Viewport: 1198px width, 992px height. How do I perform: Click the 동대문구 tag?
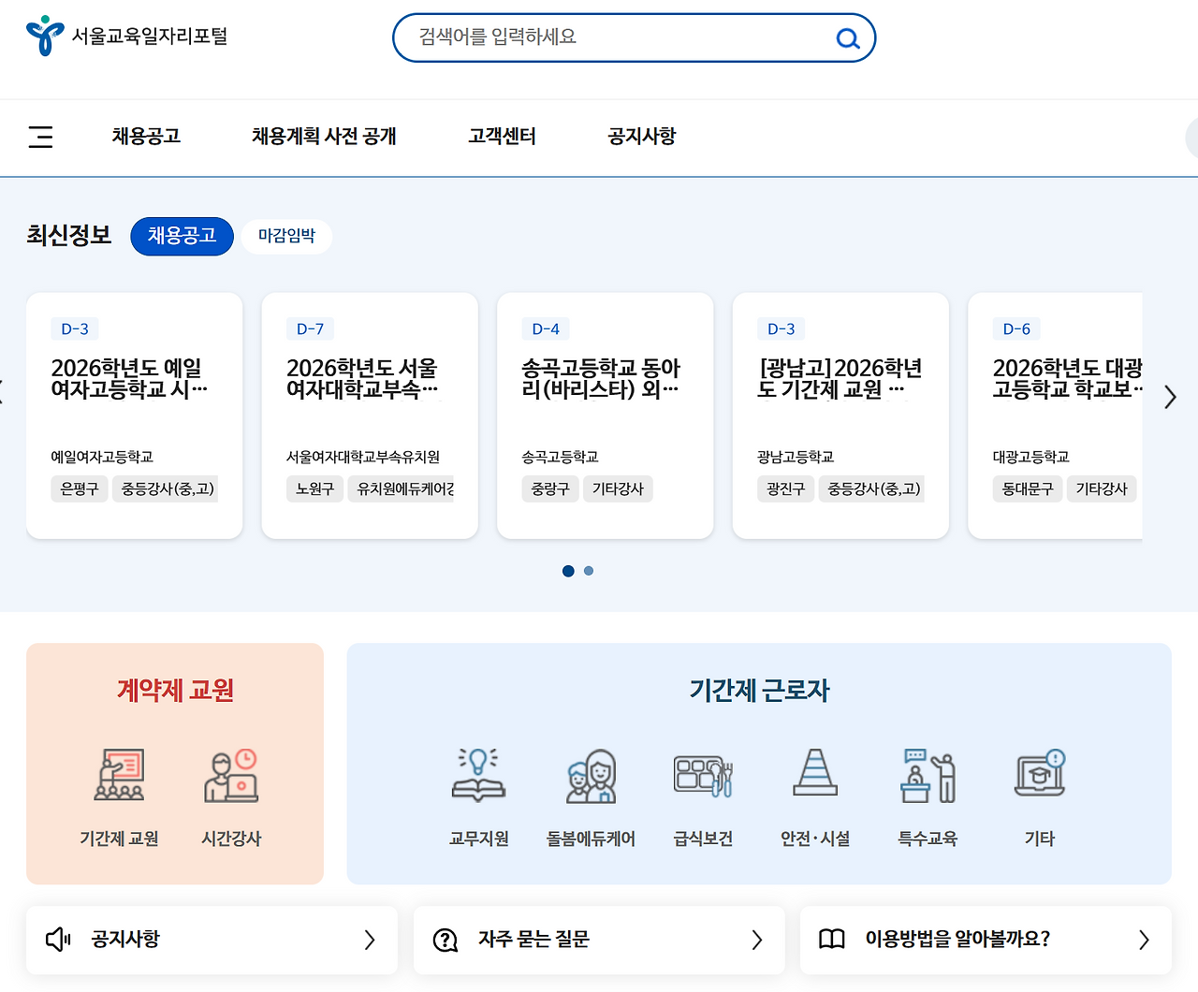[1028, 489]
